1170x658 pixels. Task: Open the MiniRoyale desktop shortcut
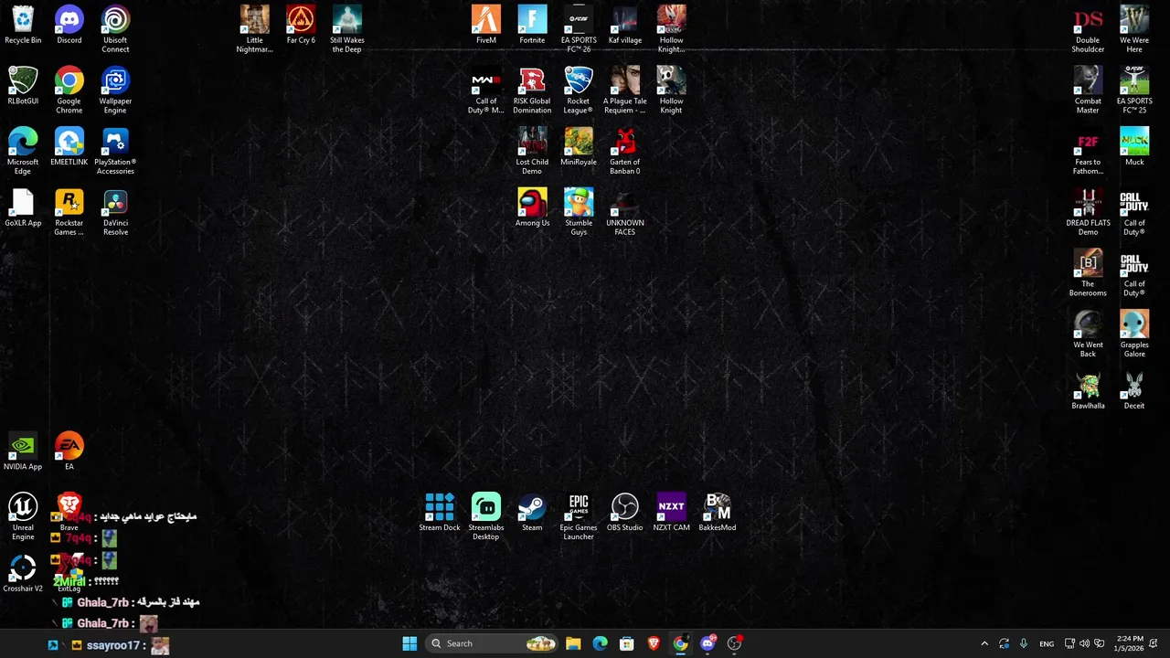click(579, 147)
